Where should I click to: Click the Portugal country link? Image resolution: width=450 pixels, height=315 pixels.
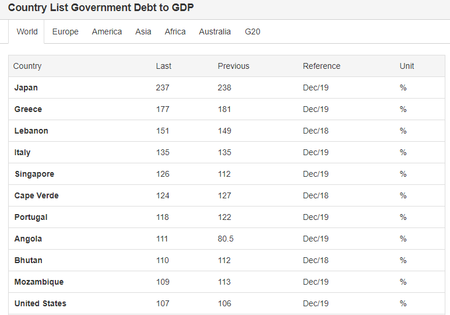[31, 217]
